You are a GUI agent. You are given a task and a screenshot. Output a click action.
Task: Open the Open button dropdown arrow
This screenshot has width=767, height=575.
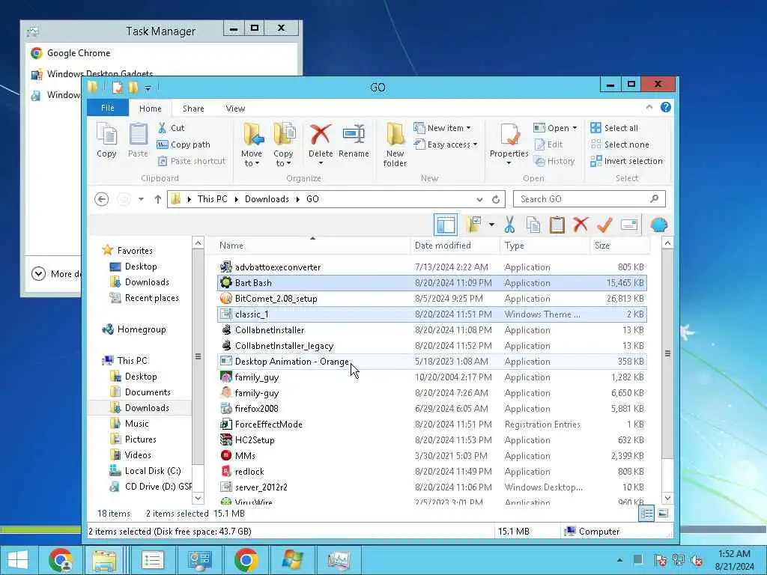point(575,128)
